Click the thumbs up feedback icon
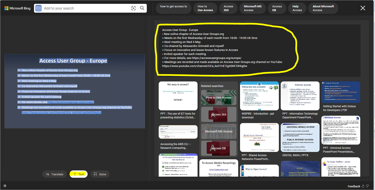 click(x=363, y=186)
